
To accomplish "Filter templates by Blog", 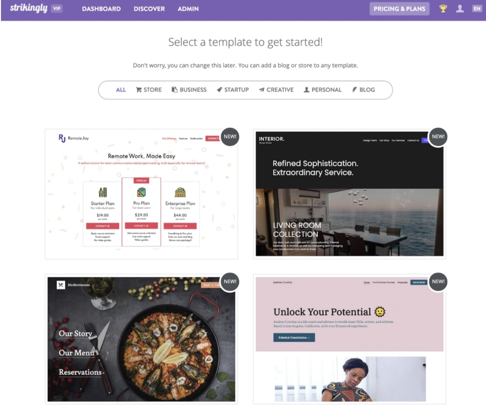I will [363, 90].
